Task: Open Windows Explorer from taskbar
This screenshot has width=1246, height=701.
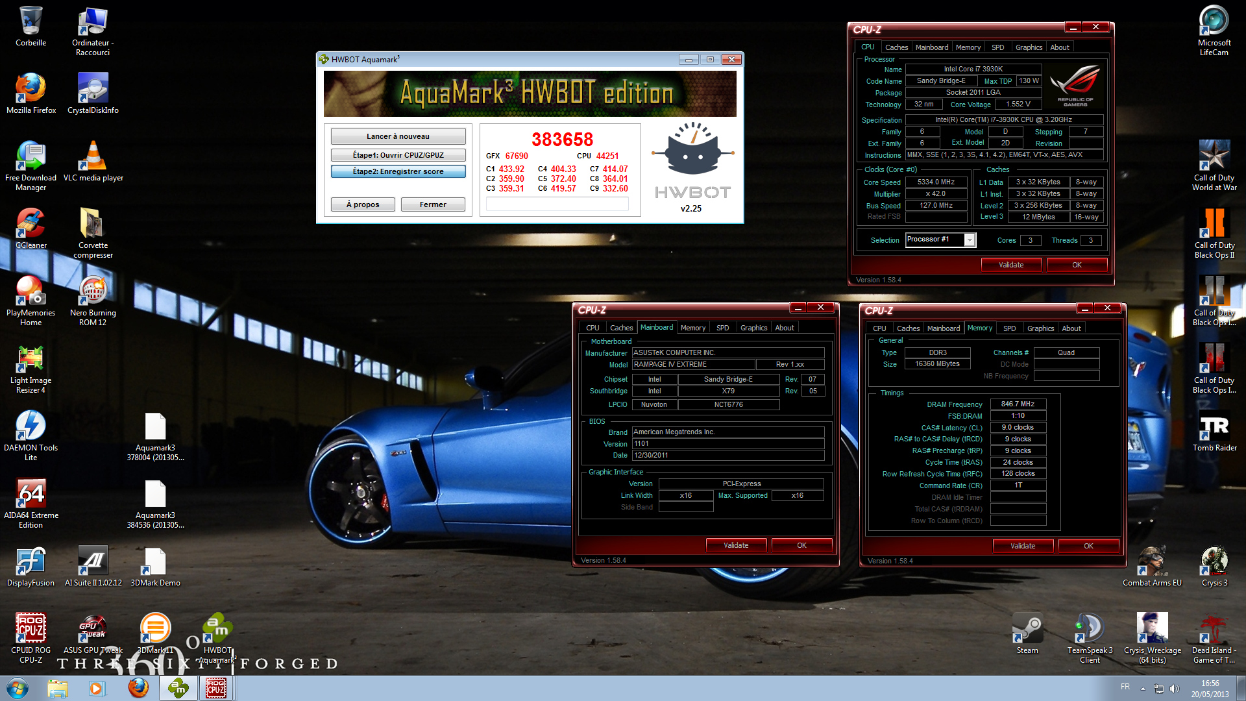Action: 58,688
